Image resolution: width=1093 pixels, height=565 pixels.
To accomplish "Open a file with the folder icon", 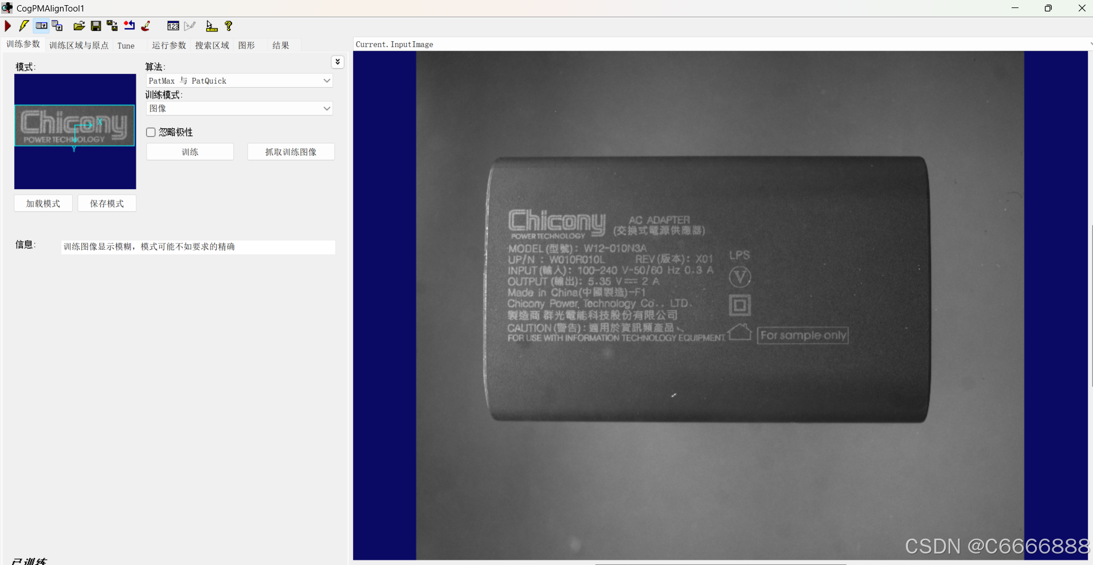I will pos(79,26).
